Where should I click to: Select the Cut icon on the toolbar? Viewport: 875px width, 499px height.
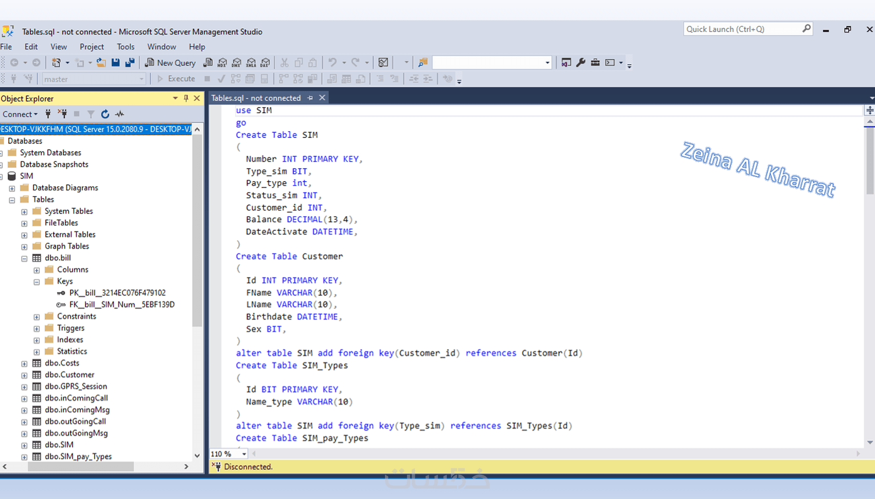tap(284, 62)
